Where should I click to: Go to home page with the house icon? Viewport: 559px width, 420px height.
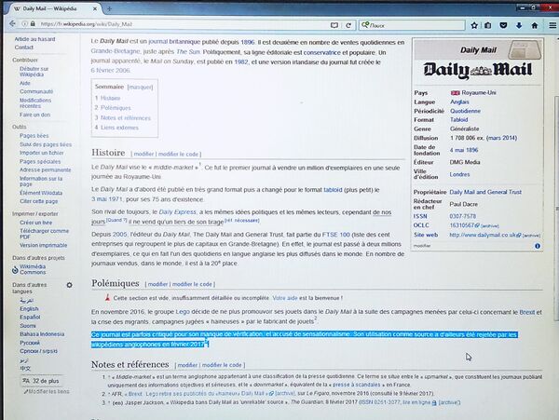535,25
